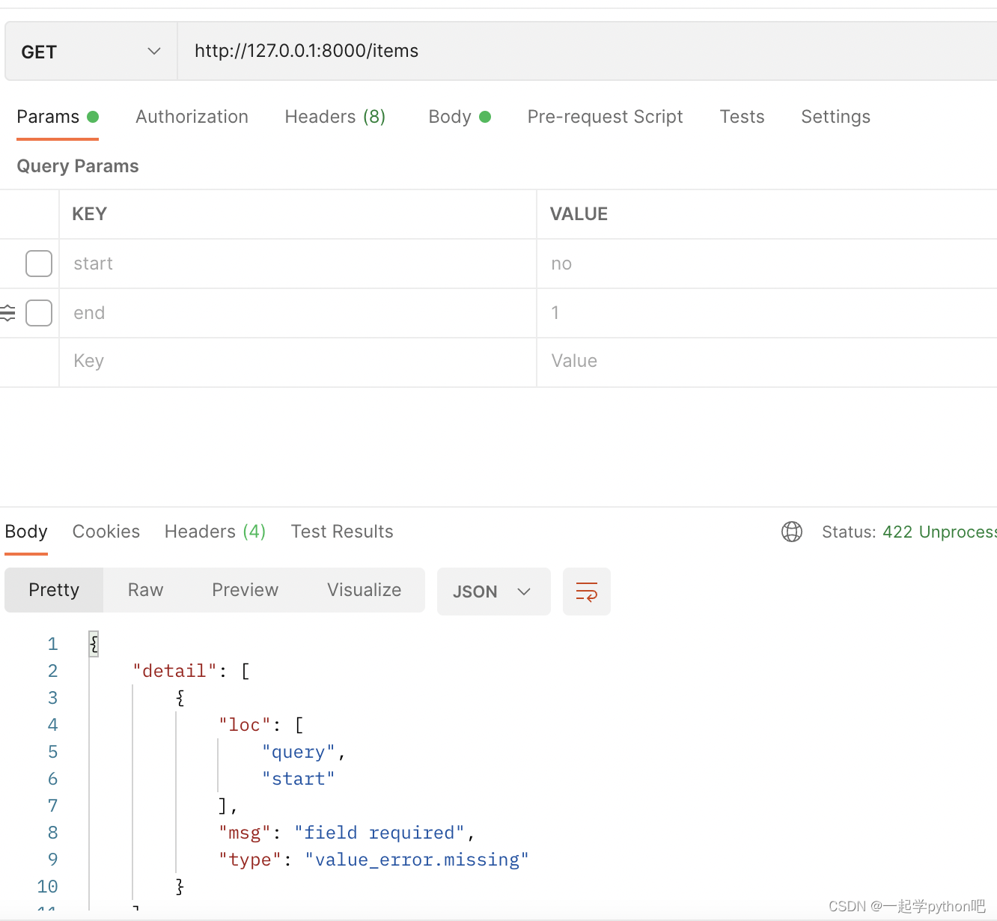Switch to the request Body tab
The image size is (997, 921).
pos(460,117)
